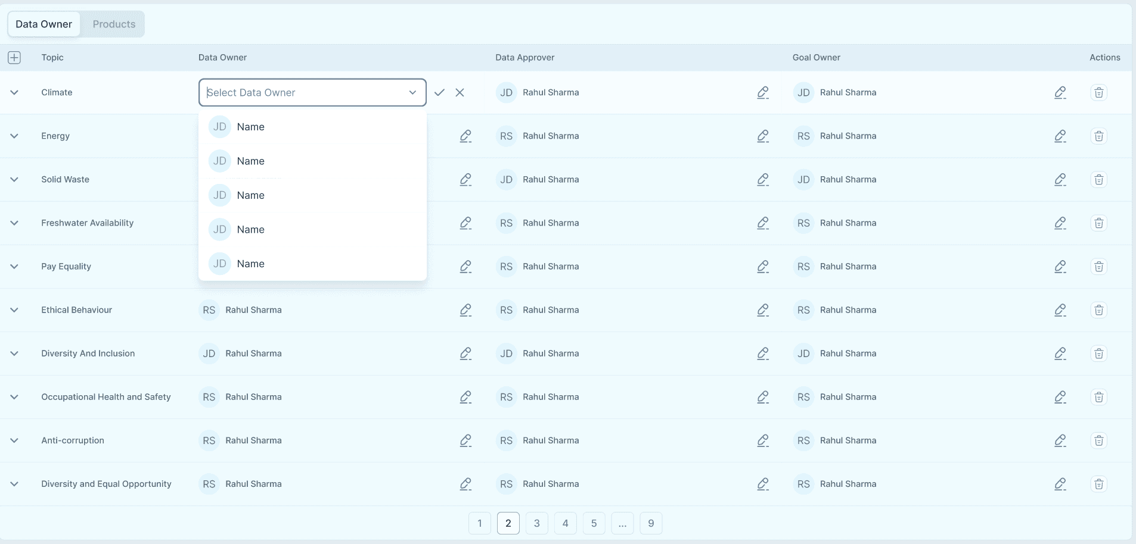Screen dimensions: 1136x544
Task: Click the Data Approver column header
Action: [525, 57]
